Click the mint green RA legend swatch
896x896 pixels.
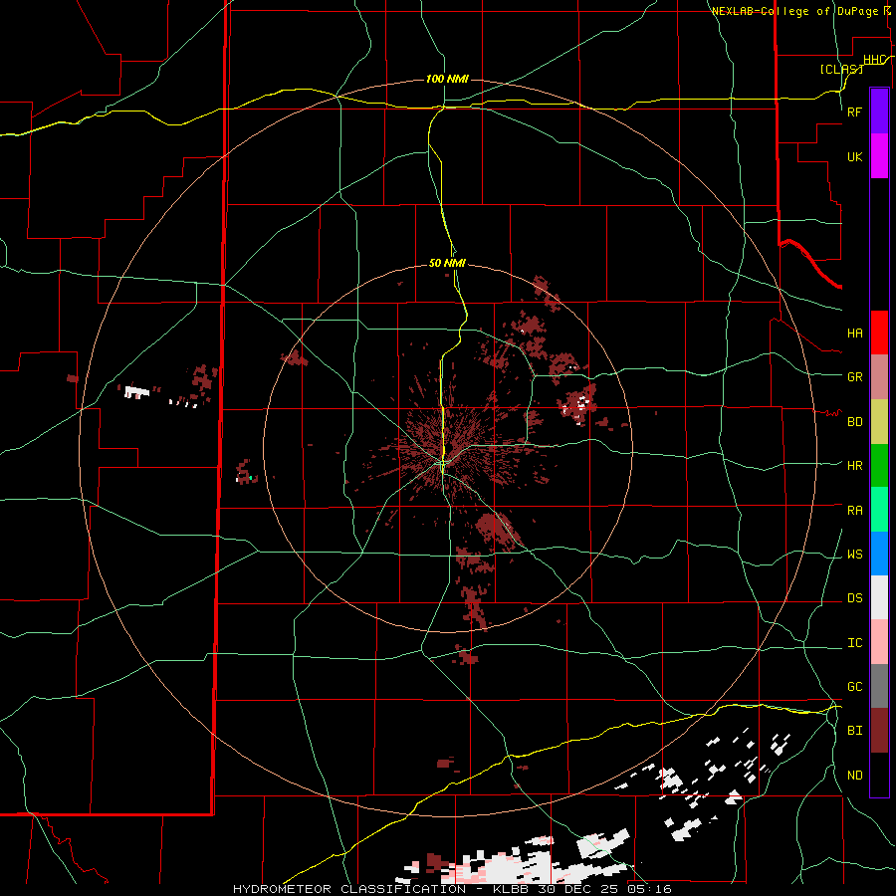[x=879, y=510]
